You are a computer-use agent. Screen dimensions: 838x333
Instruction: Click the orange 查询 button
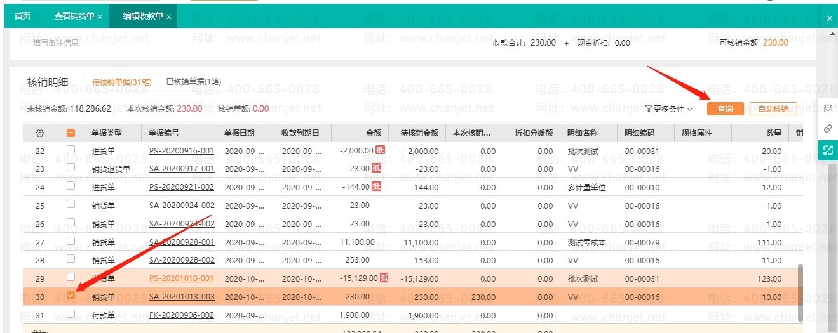pyautogui.click(x=725, y=109)
